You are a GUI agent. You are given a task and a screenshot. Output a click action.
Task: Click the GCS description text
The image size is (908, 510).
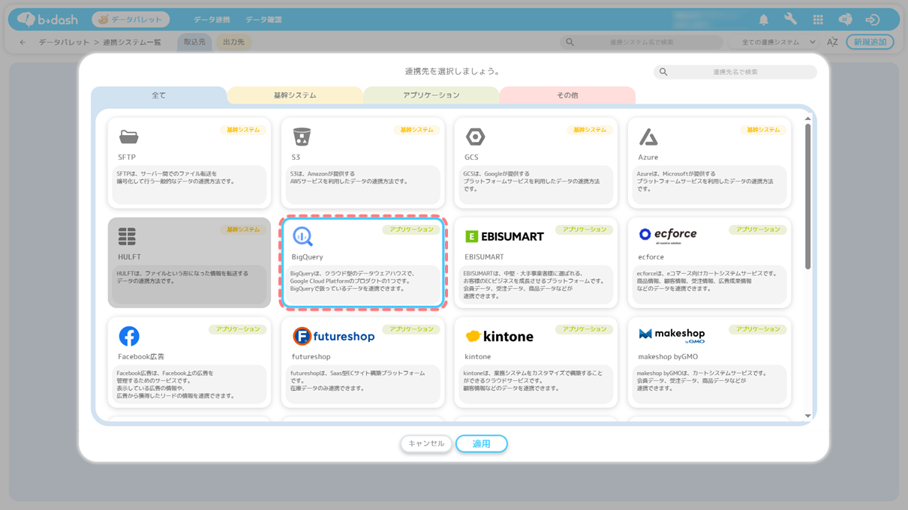tap(531, 181)
